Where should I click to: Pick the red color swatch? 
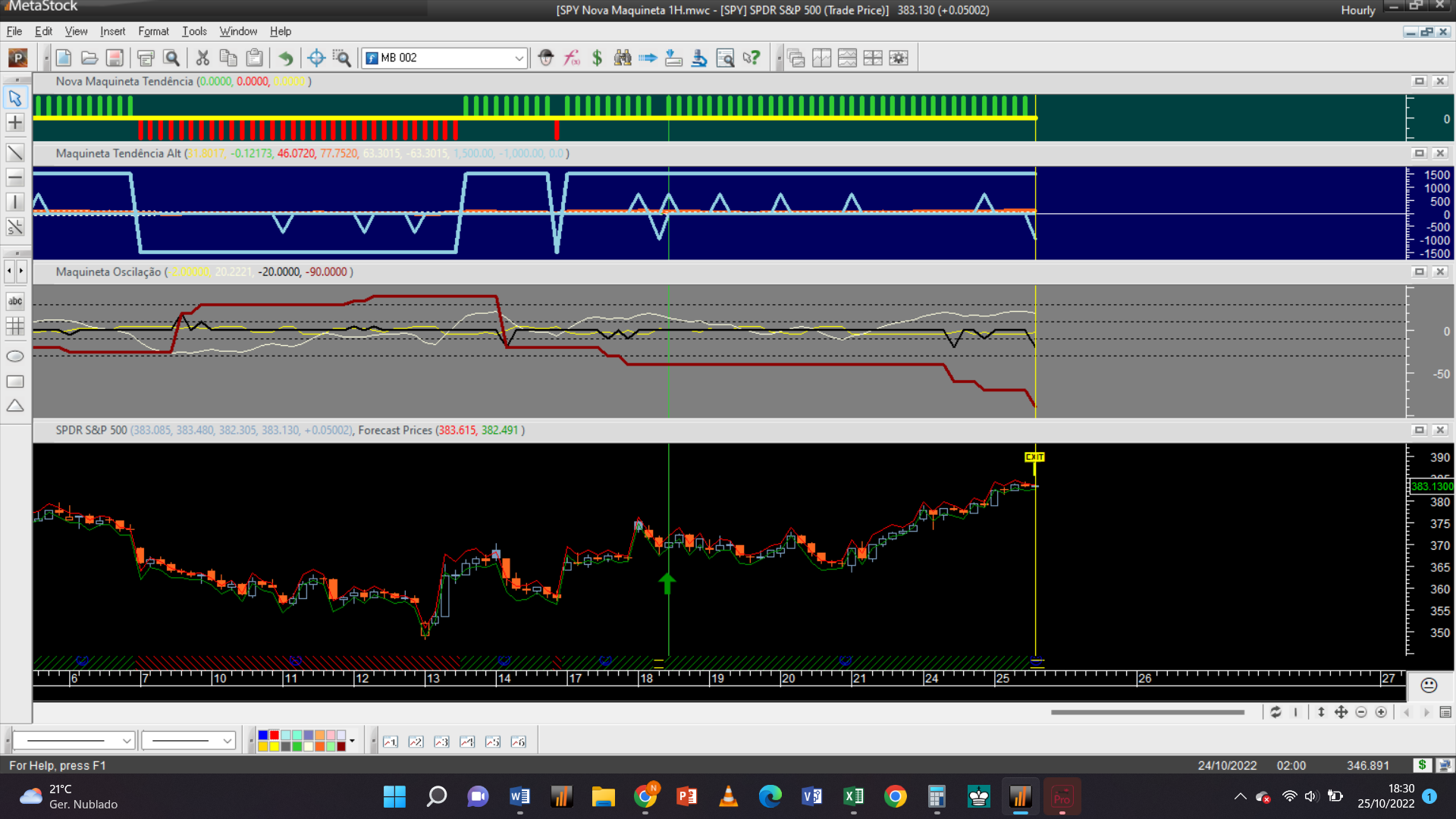click(x=274, y=736)
